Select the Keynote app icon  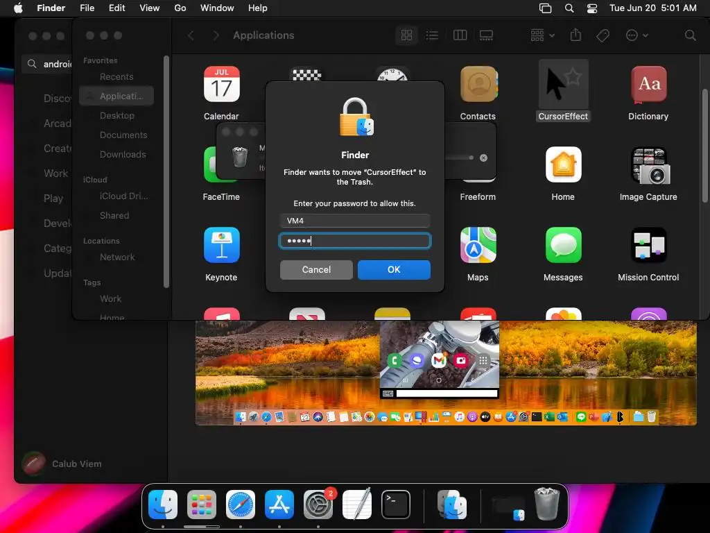[x=221, y=245]
